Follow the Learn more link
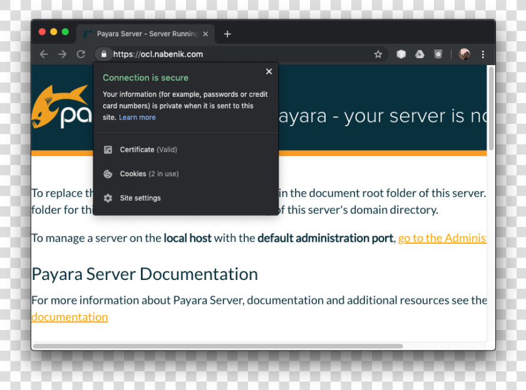Image resolution: width=526 pixels, height=390 pixels. [x=137, y=117]
